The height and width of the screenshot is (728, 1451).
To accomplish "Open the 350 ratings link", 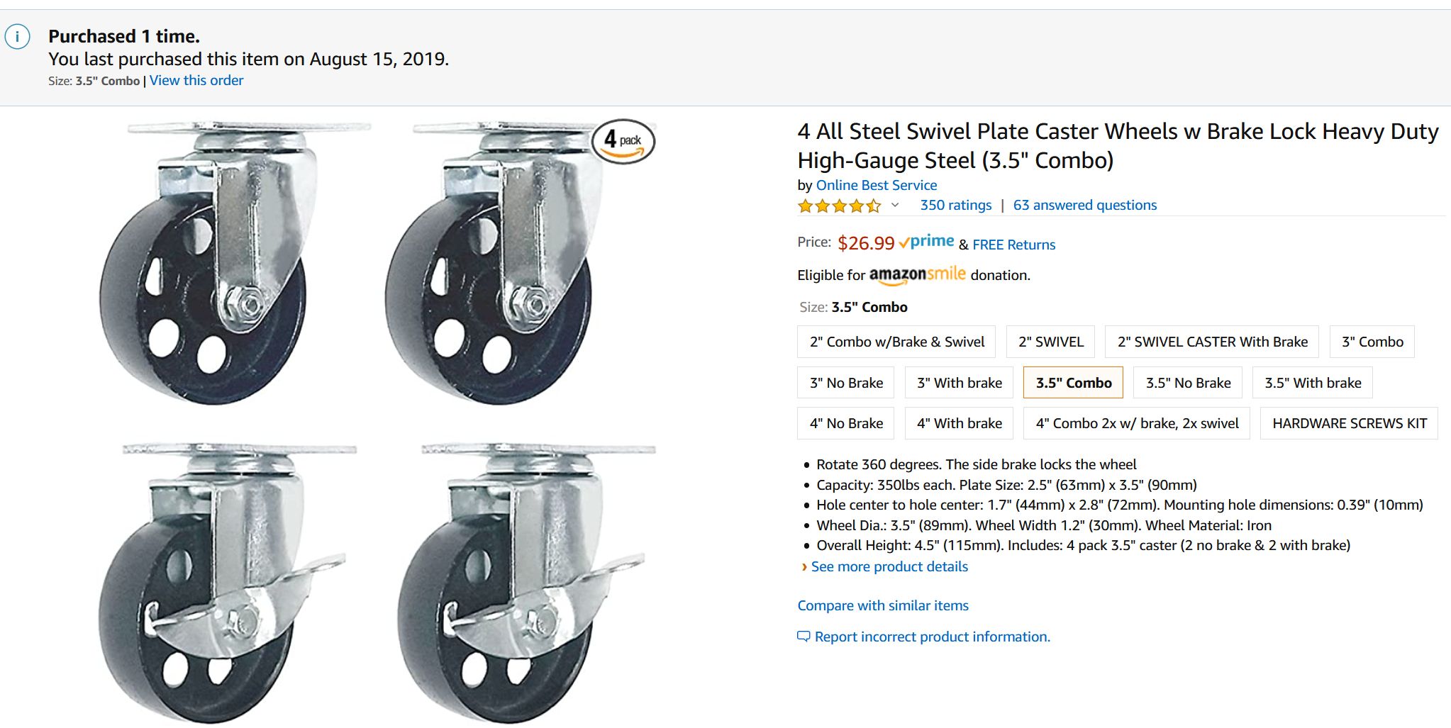I will click(x=955, y=206).
